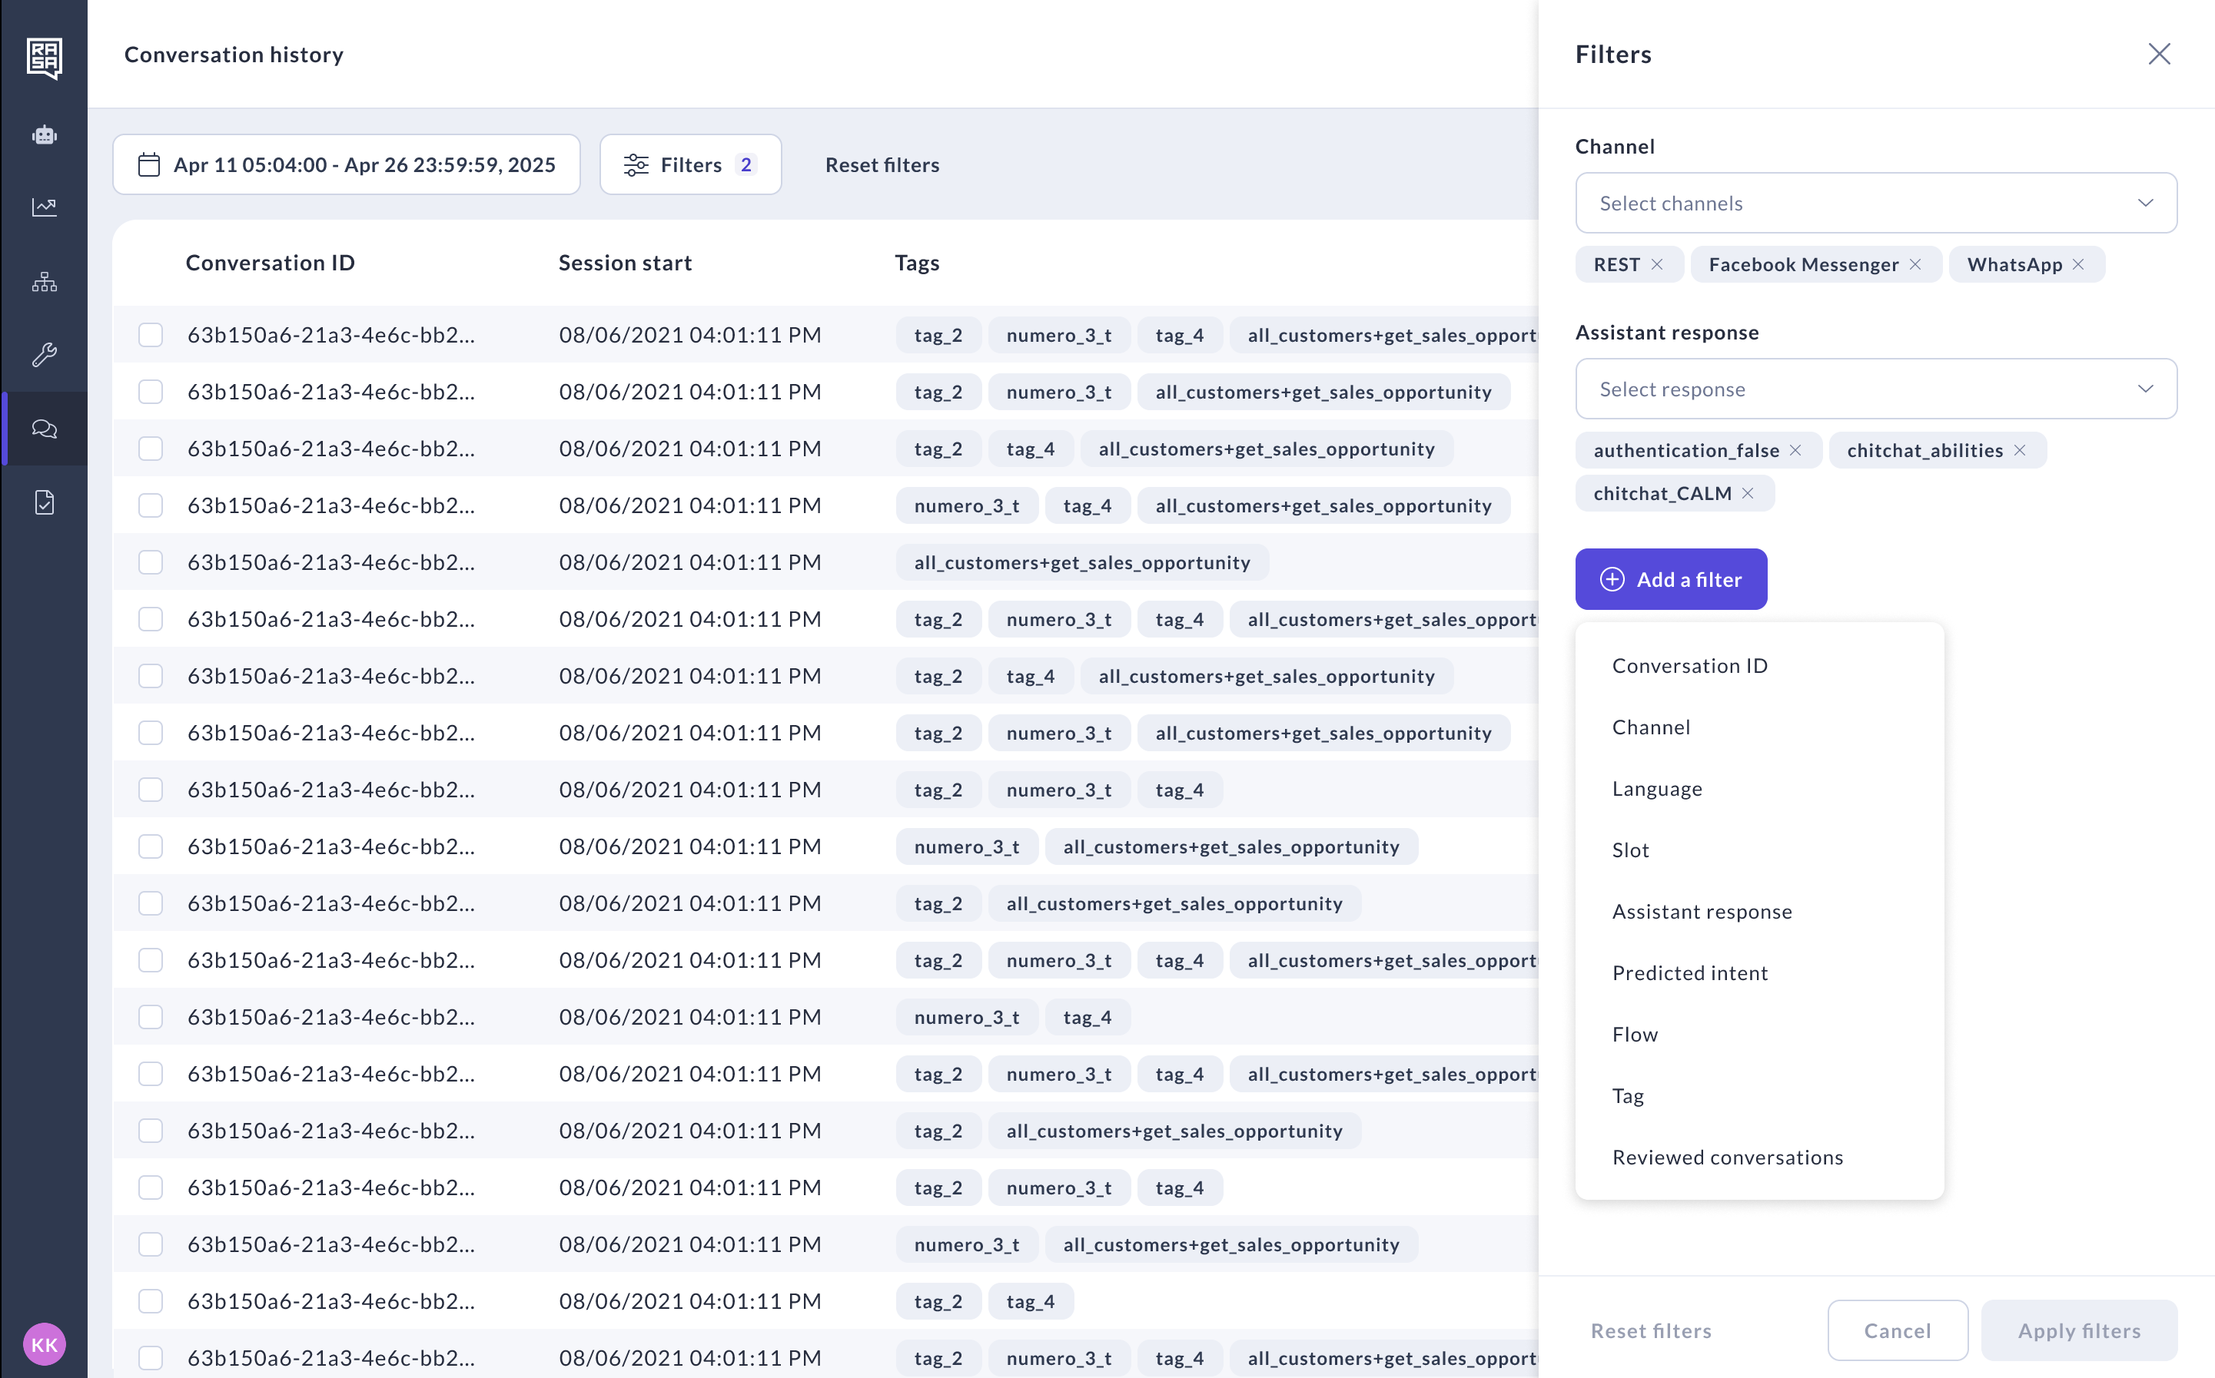
Task: Open the document checkmark icon in sidebar
Action: (x=44, y=502)
